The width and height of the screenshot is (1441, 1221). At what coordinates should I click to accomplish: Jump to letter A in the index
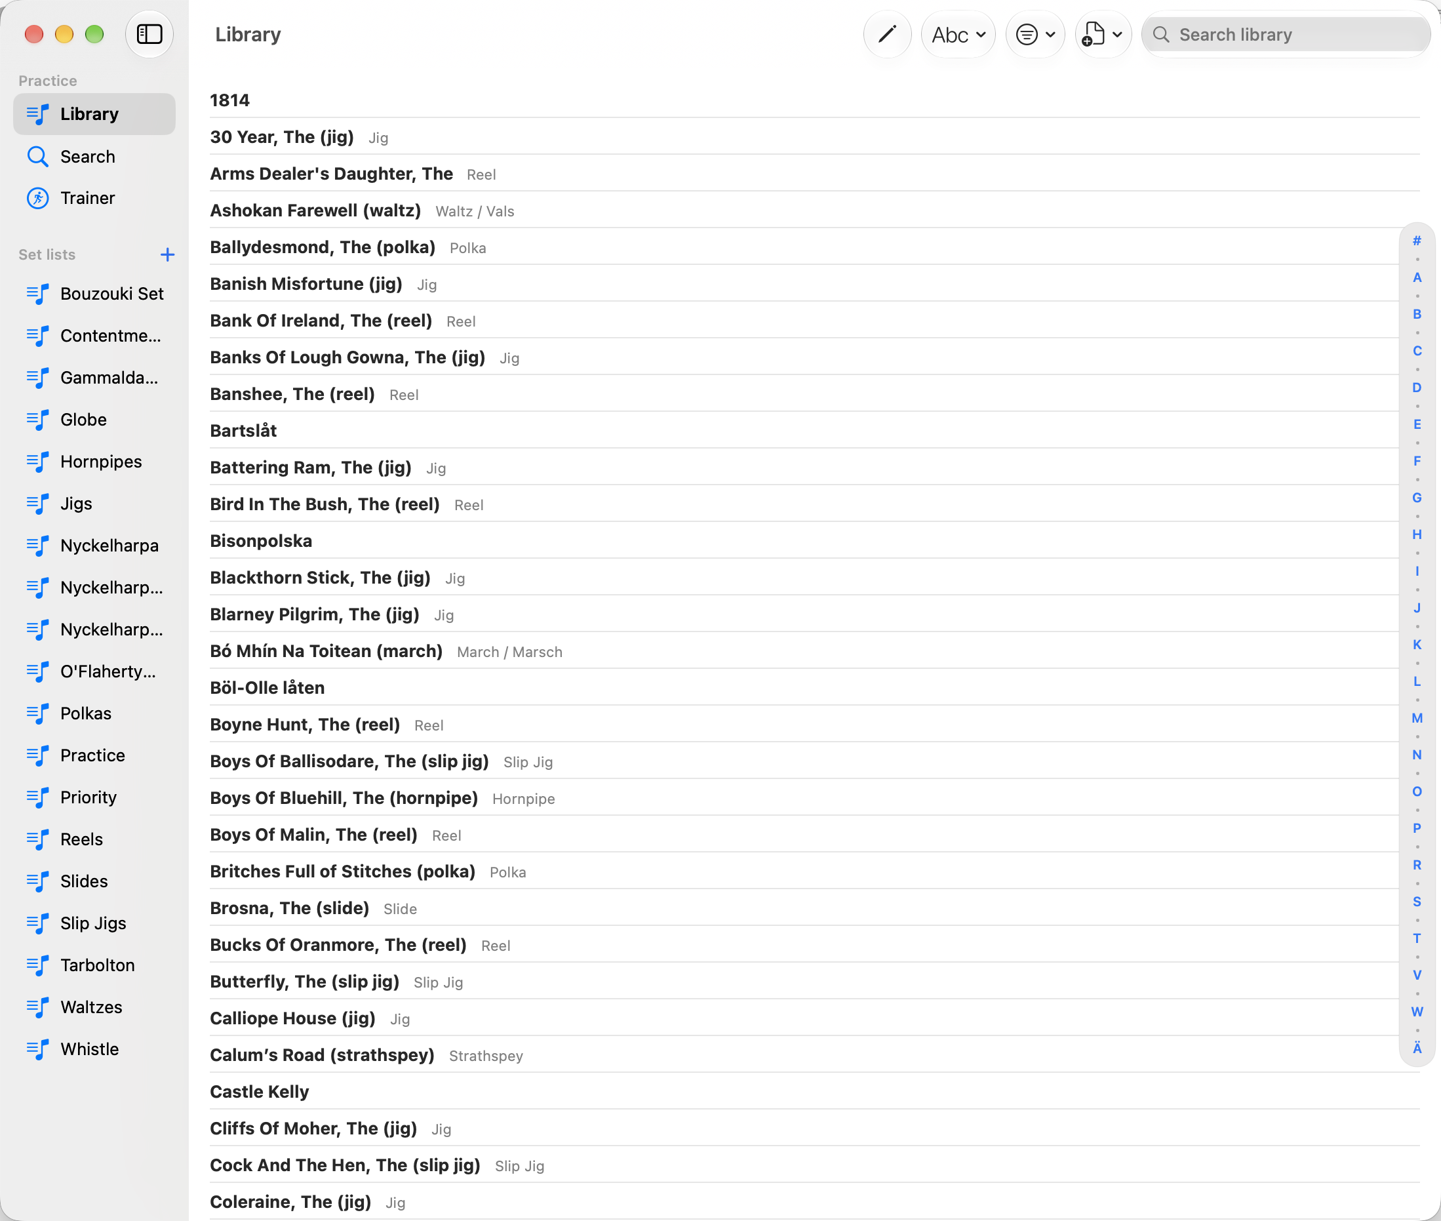[1417, 277]
